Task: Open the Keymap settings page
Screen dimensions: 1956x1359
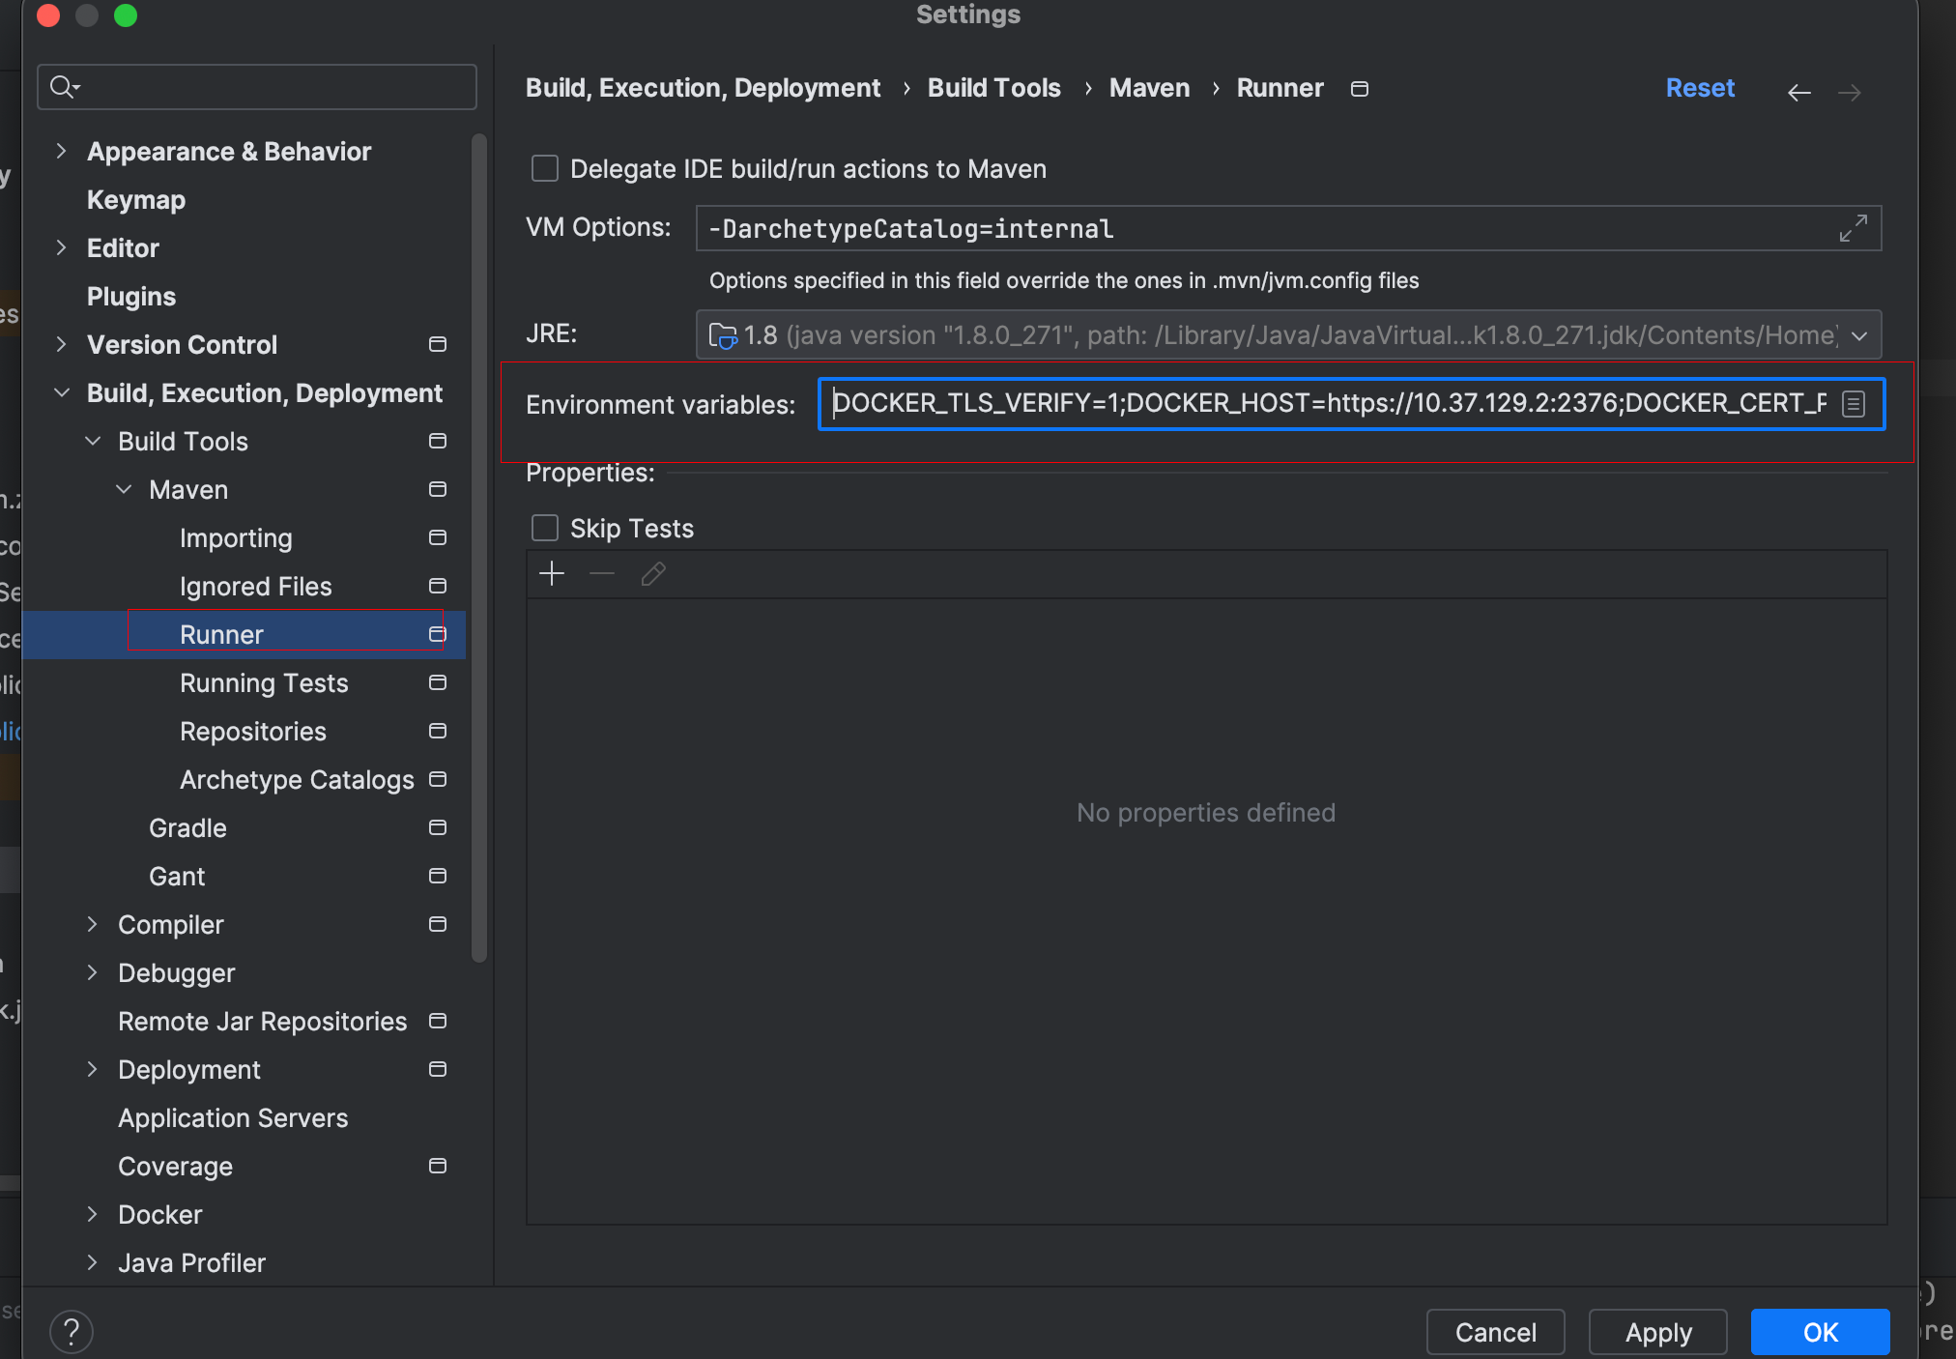Action: [136, 200]
